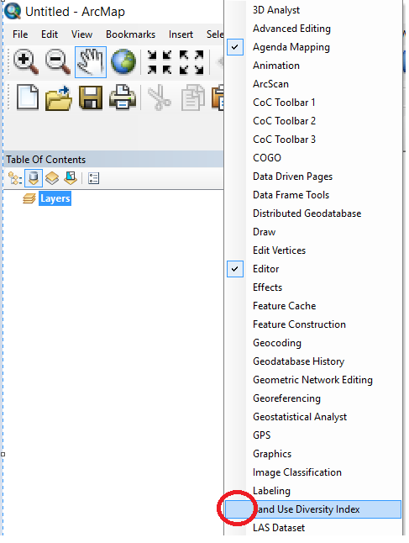The width and height of the screenshot is (409, 543).
Task: Open the File menu
Action: coord(20,34)
